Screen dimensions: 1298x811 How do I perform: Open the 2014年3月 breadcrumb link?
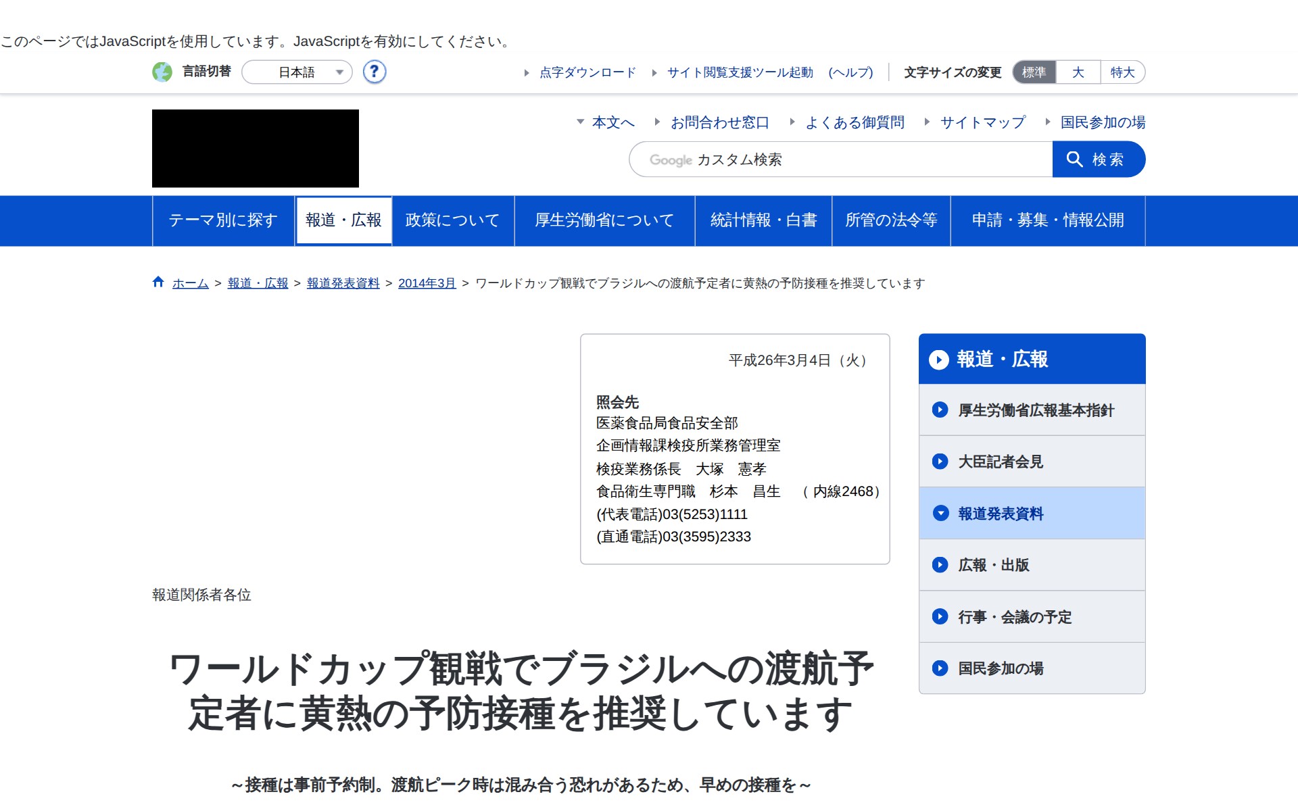coord(427,283)
